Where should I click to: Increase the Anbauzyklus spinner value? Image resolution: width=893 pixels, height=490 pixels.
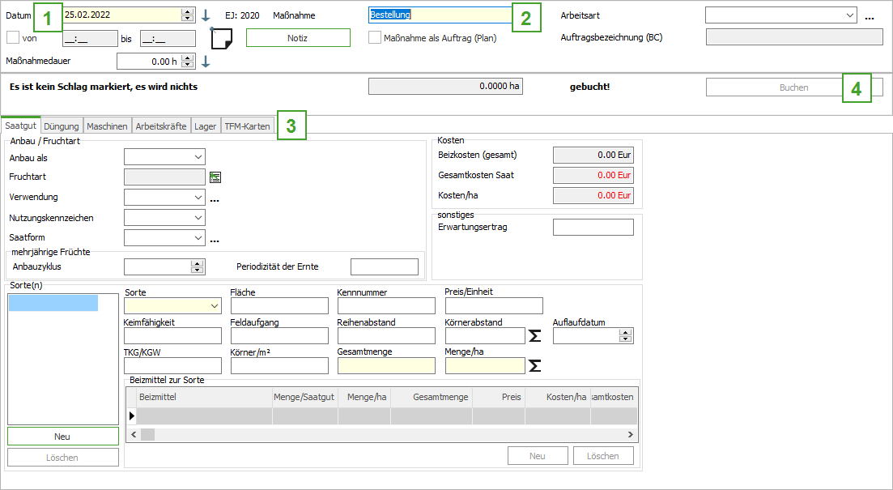[x=197, y=263]
